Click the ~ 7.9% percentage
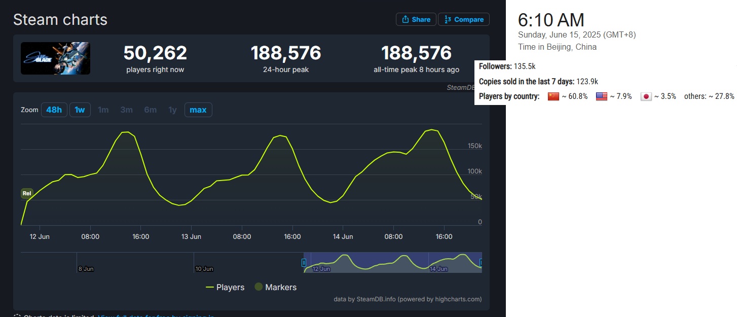The height and width of the screenshot is (317, 737). coord(621,96)
